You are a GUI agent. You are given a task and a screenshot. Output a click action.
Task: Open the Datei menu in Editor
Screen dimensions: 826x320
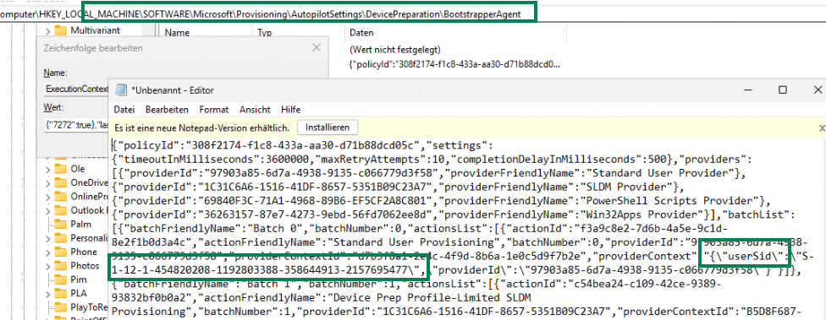point(124,110)
